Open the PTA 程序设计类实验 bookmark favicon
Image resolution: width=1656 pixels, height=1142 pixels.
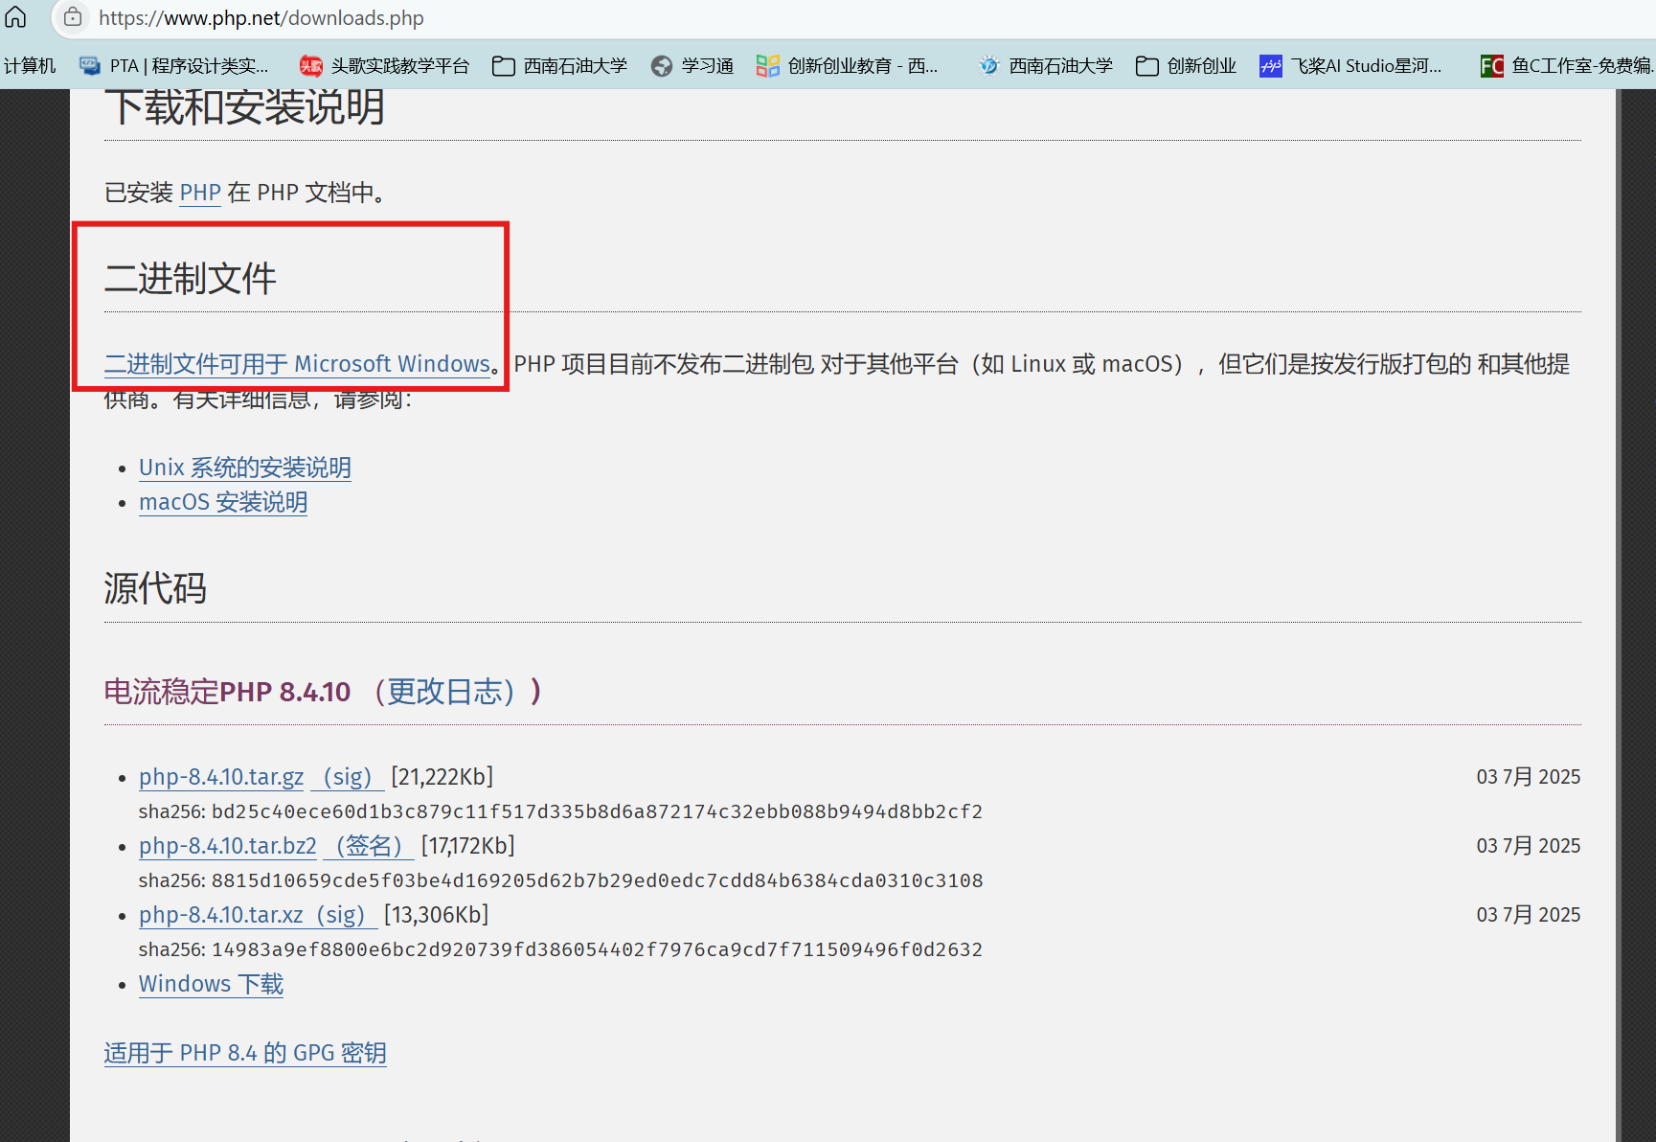[90, 65]
